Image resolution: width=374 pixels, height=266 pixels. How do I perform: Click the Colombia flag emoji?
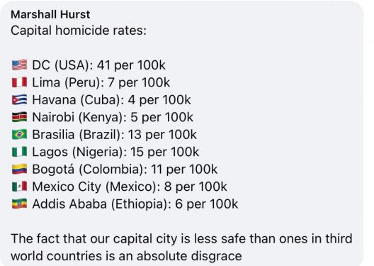pos(20,170)
